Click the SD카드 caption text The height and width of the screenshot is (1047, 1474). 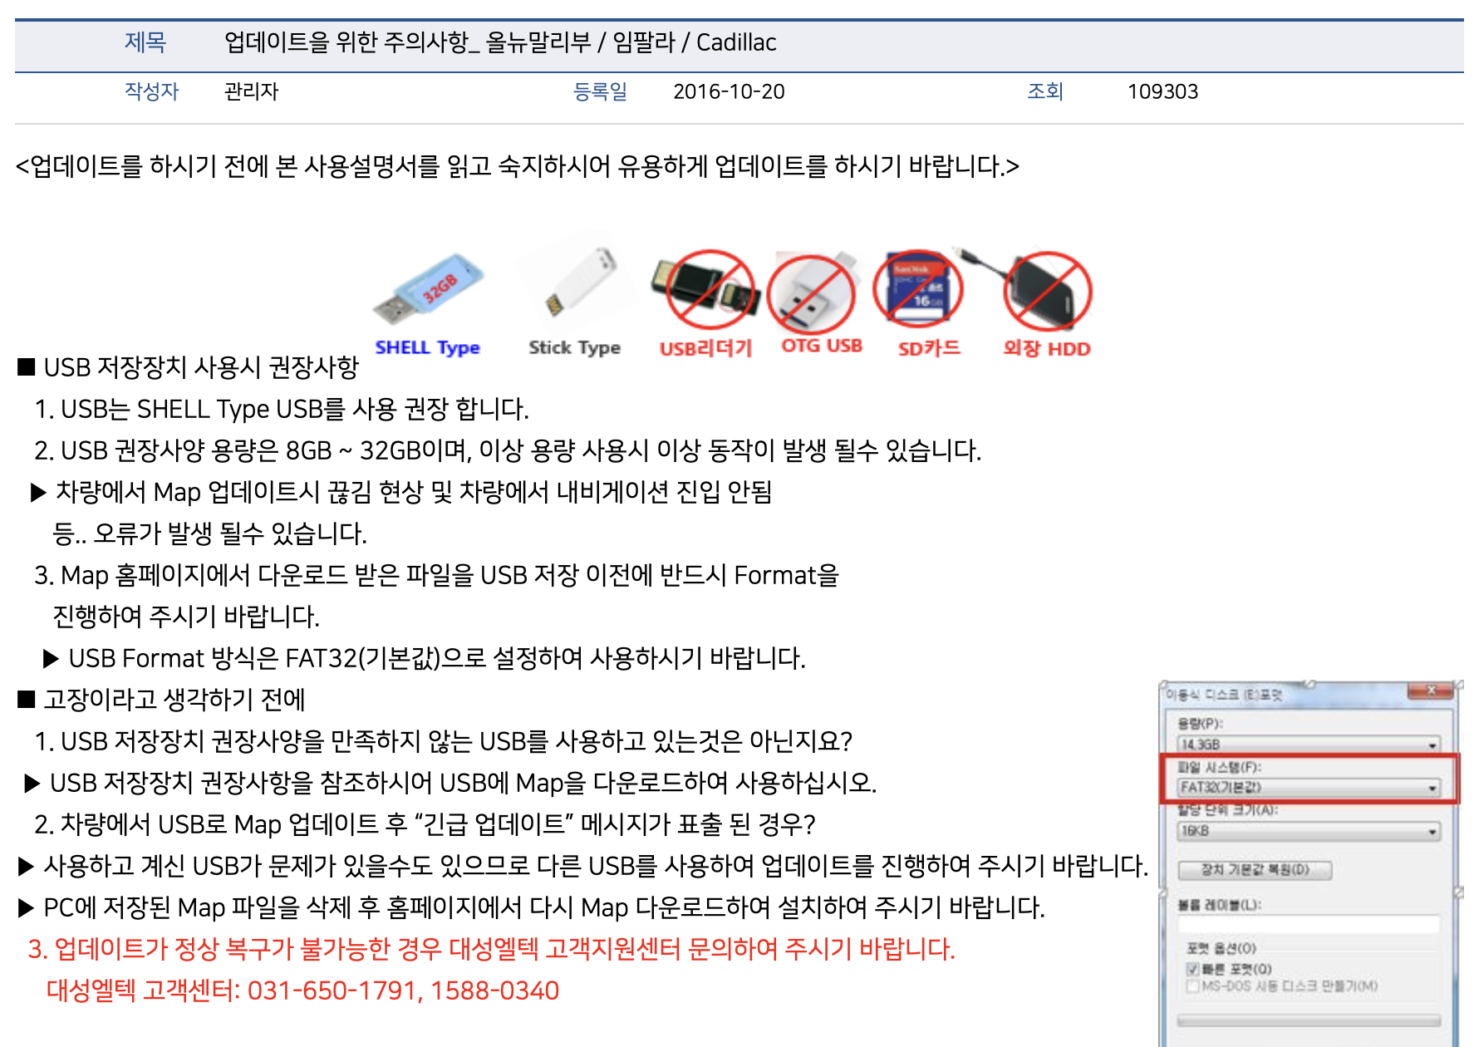tap(929, 348)
